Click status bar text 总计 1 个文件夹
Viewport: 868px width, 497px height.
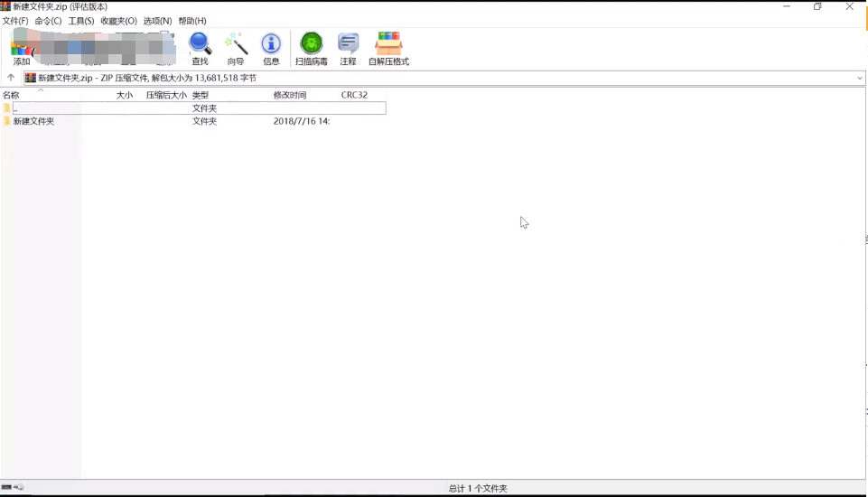(478, 488)
